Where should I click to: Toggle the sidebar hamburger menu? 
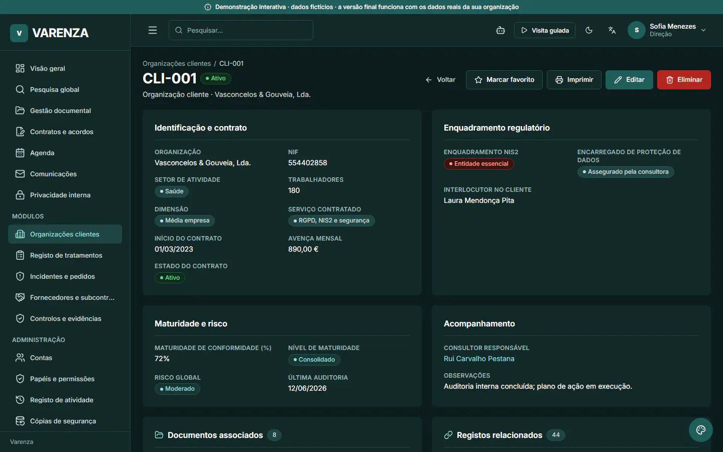tap(153, 30)
